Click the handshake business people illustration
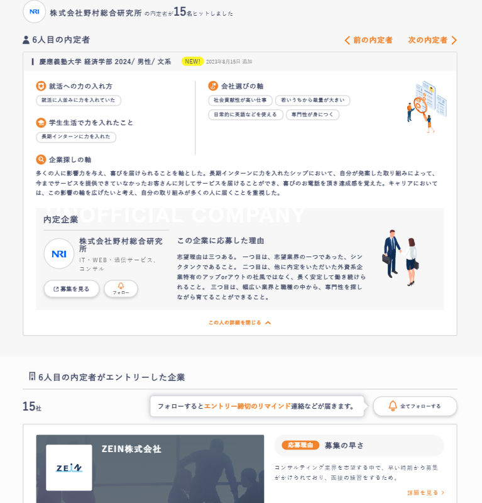The height and width of the screenshot is (503, 482). pyautogui.click(x=400, y=258)
